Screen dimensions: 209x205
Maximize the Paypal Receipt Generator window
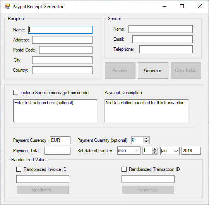click(x=182, y=6)
